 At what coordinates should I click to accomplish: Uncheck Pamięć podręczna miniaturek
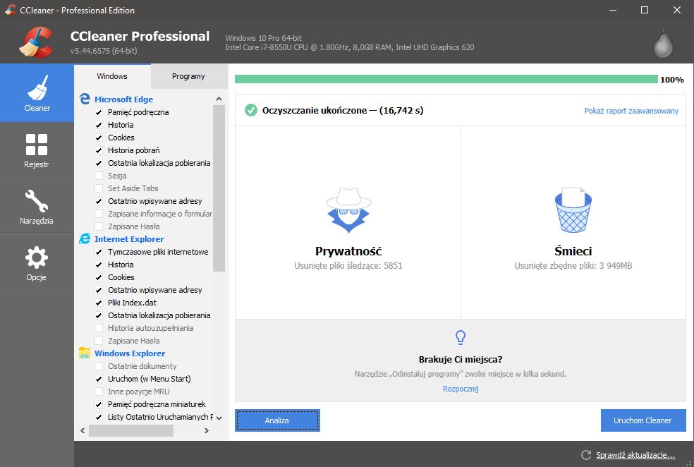click(x=99, y=404)
